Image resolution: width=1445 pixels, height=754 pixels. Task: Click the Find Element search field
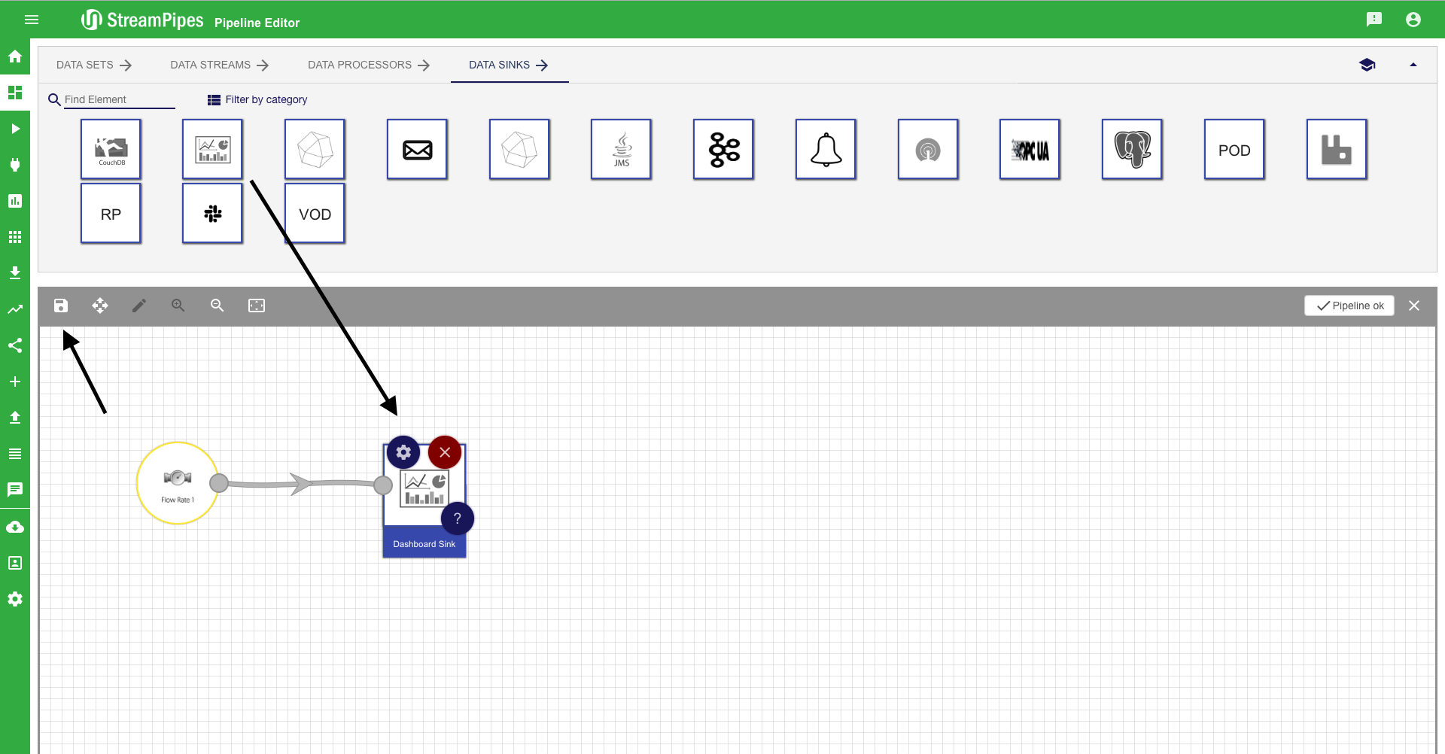[x=119, y=99]
